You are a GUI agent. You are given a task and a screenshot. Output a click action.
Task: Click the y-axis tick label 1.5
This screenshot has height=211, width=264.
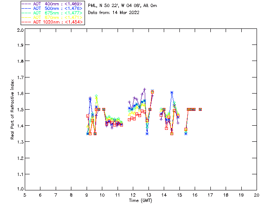[x=20, y=110]
